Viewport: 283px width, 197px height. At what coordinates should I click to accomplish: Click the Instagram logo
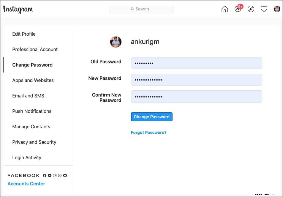[18, 9]
